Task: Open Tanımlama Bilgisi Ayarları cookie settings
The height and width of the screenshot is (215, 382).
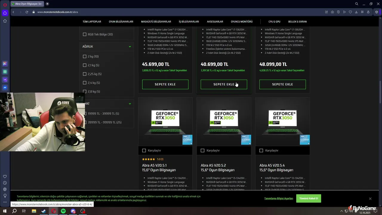Action: pos(279,199)
